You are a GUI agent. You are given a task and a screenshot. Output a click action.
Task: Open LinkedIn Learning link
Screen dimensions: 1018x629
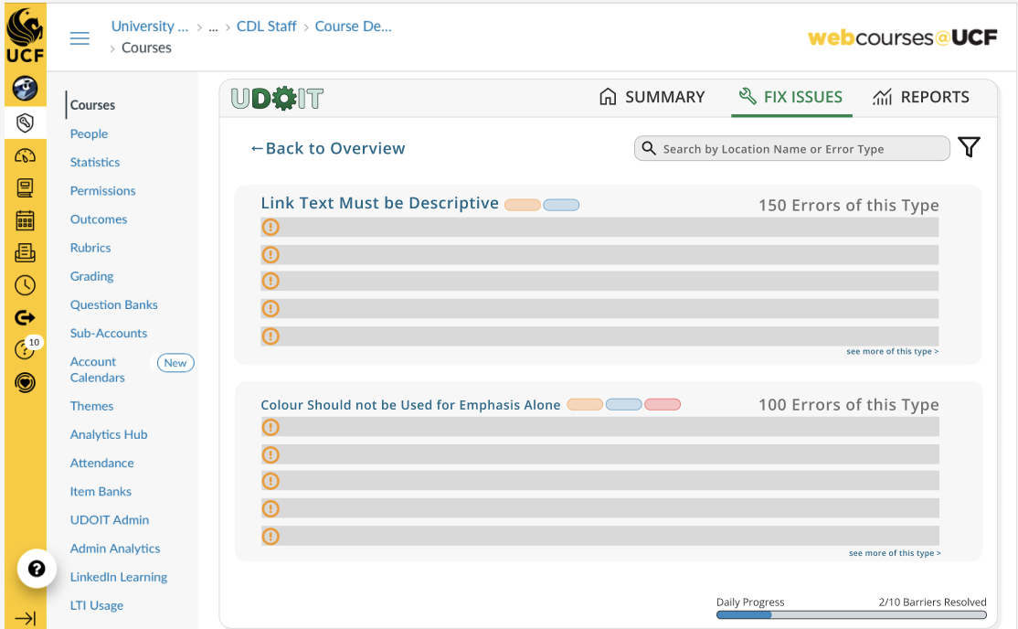(118, 577)
